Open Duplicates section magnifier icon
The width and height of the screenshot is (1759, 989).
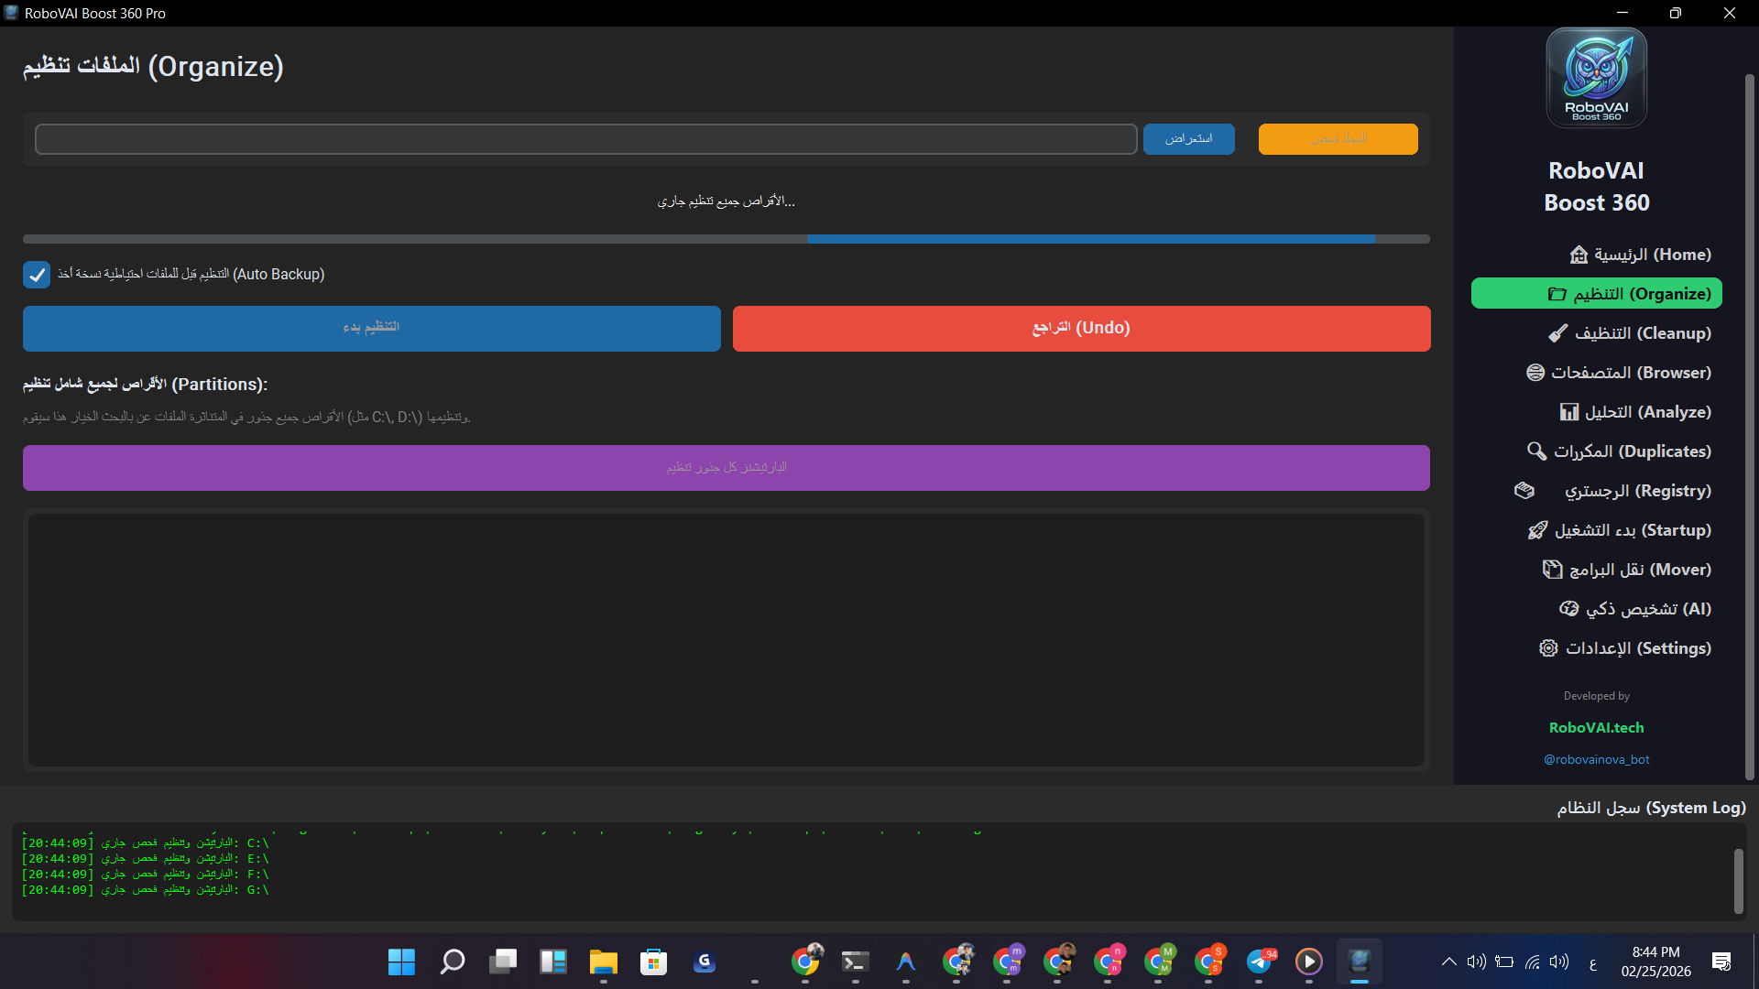point(1536,451)
